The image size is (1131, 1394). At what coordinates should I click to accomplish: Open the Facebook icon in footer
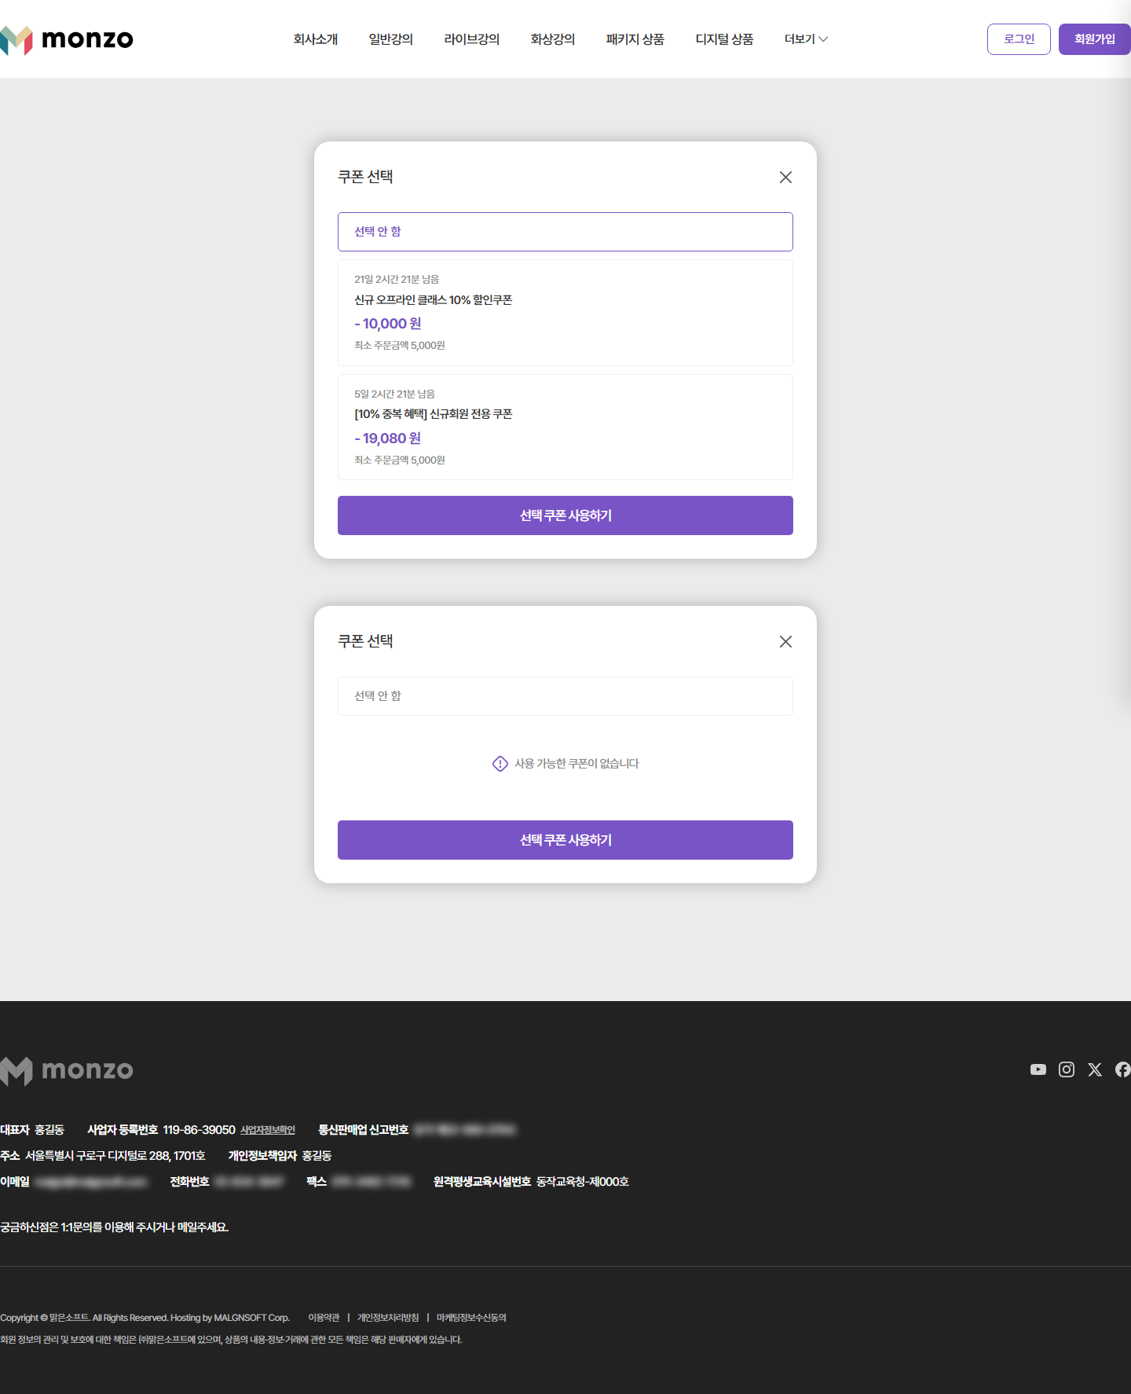[x=1123, y=1069]
